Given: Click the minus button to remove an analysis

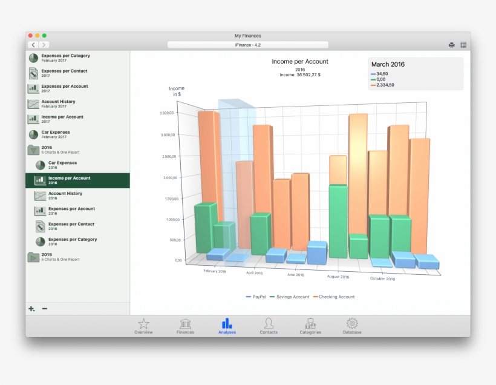Looking at the screenshot, I should coord(44,309).
